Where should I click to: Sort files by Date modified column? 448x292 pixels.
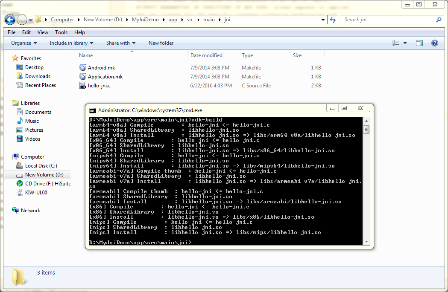pos(206,55)
